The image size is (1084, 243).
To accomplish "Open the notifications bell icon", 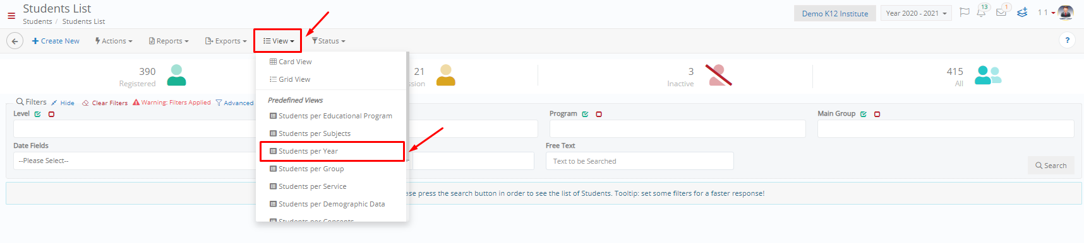I will coord(981,12).
